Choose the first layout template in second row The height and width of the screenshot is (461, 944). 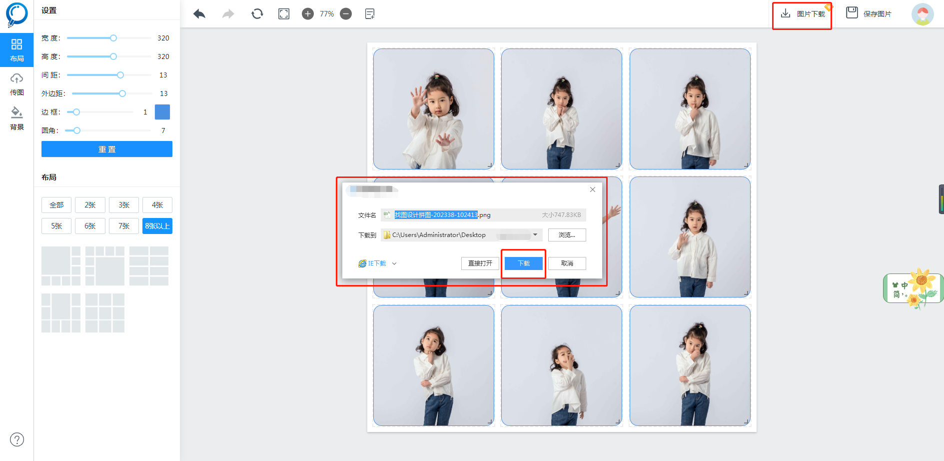61,313
